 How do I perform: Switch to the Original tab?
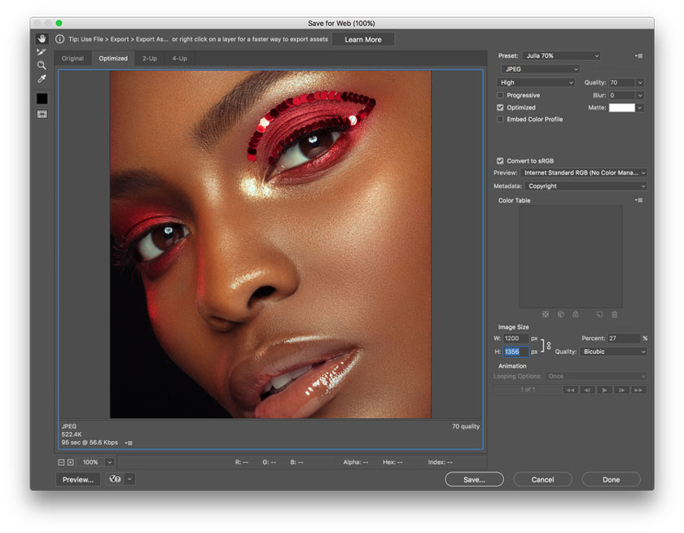[x=72, y=59]
